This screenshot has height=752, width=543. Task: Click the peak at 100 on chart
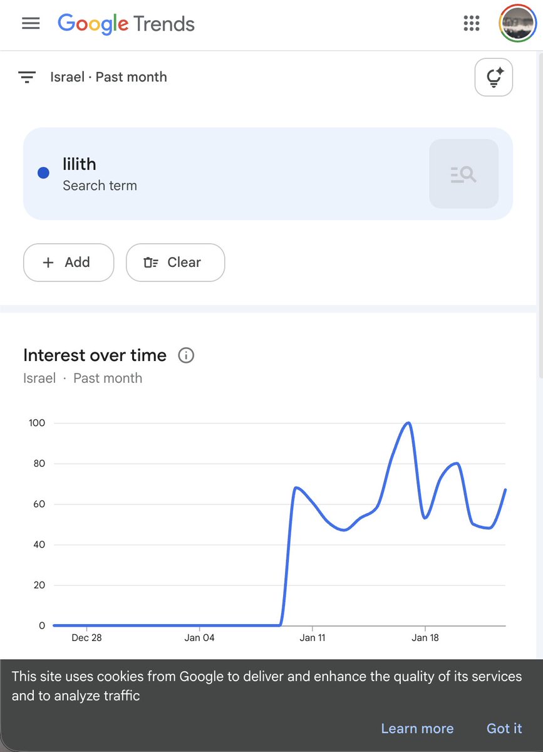coord(408,423)
